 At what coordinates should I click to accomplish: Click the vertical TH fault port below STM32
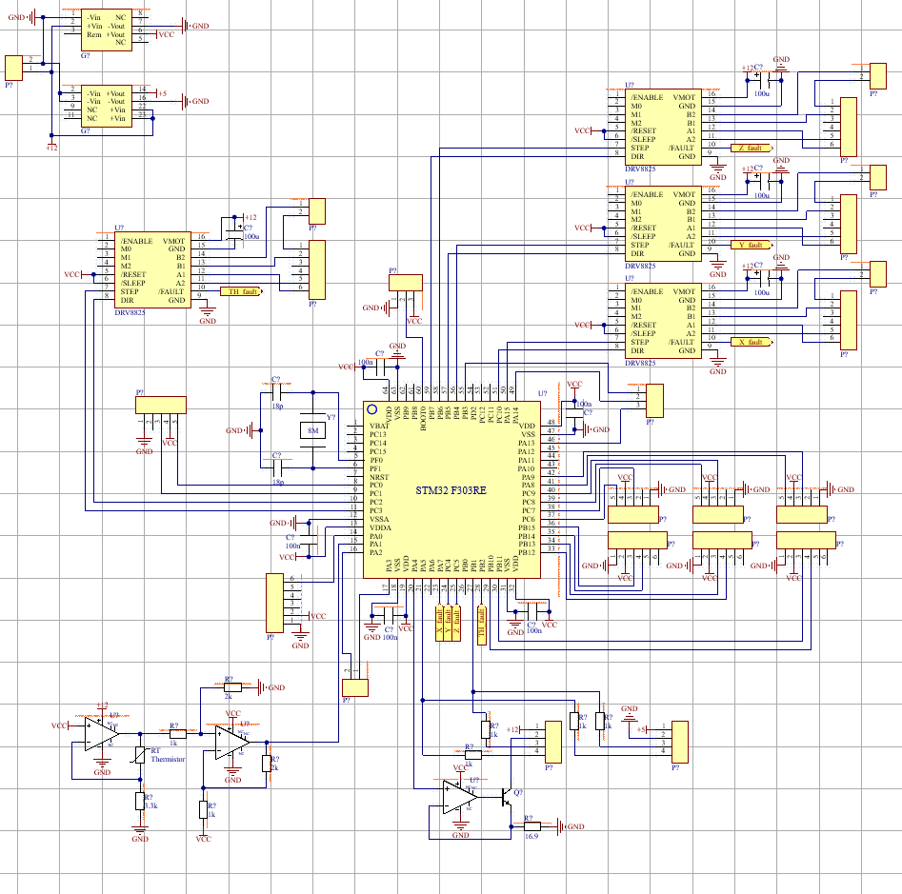[482, 625]
